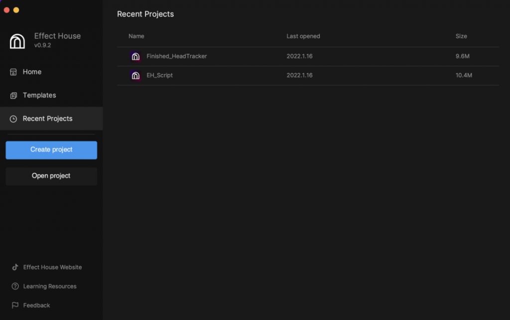Screen dimensions: 510x320
Task: Open the Effect House Website link
Action: (52, 267)
